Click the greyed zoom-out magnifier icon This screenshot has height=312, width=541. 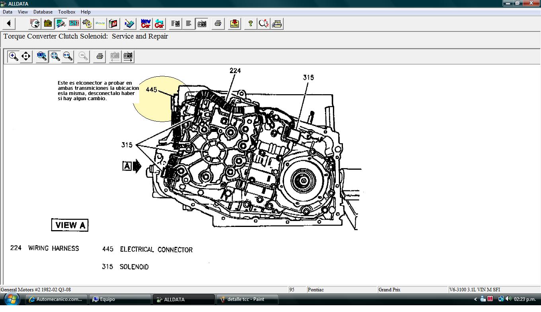84,56
